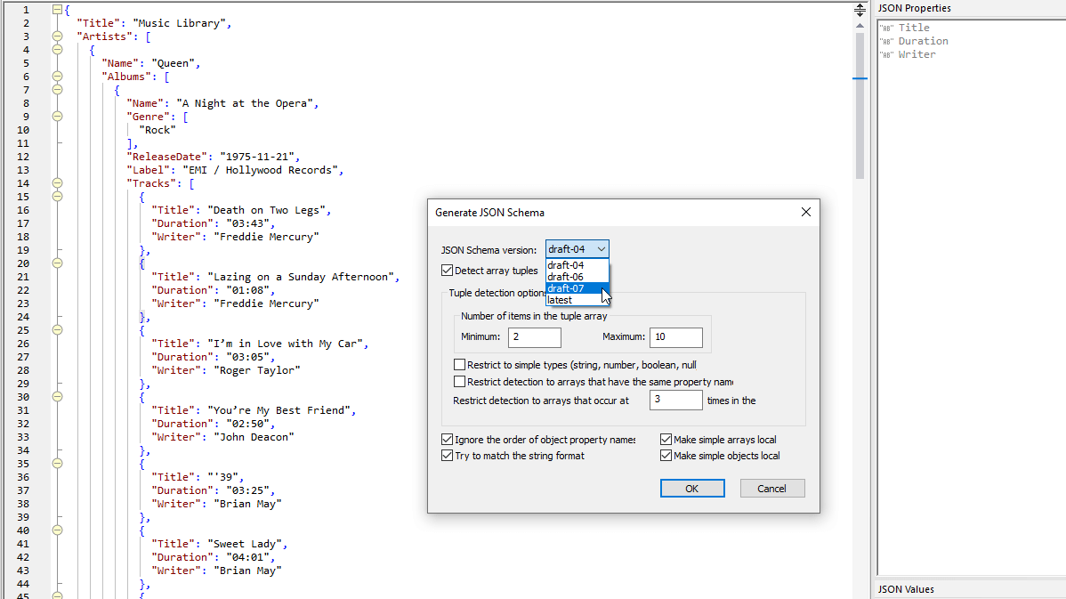
Task: Collapse the Artists array fold marker
Action: [x=58, y=36]
